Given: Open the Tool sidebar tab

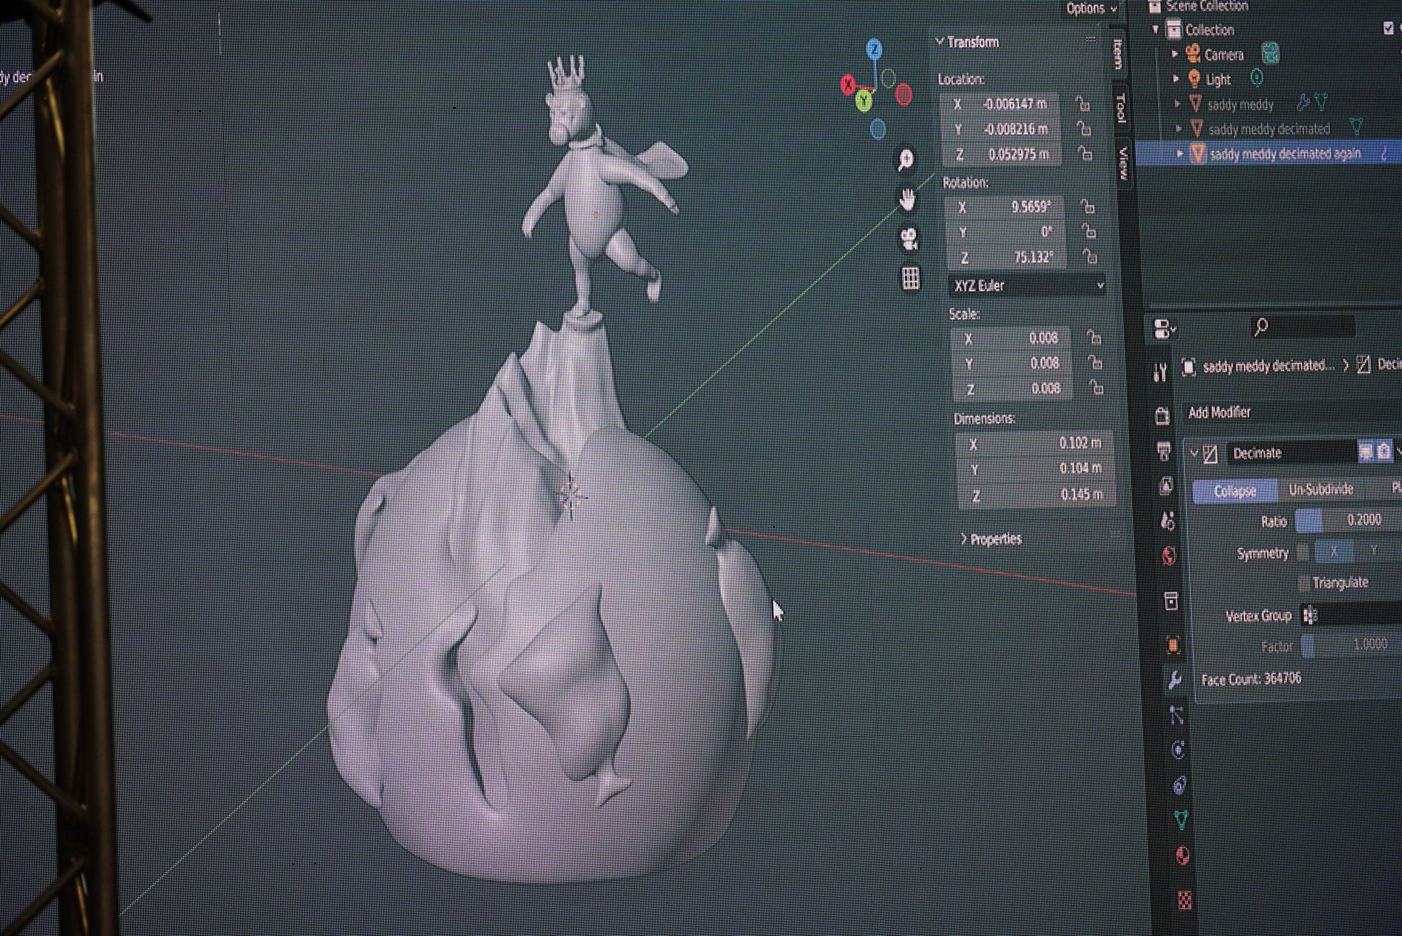Looking at the screenshot, I should tap(1120, 108).
